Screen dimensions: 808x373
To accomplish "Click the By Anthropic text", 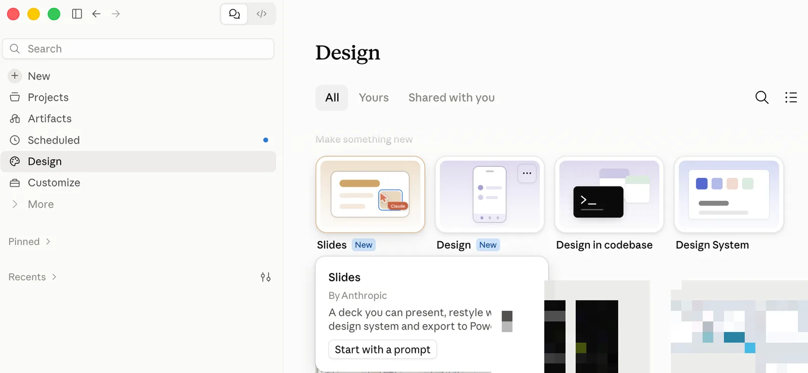I will click(358, 295).
